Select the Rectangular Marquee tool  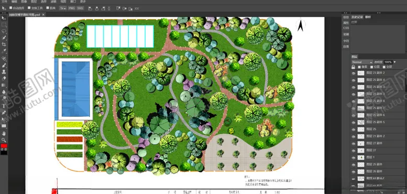[x=4, y=25]
